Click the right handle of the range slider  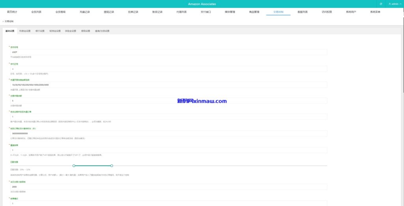coord(112,166)
